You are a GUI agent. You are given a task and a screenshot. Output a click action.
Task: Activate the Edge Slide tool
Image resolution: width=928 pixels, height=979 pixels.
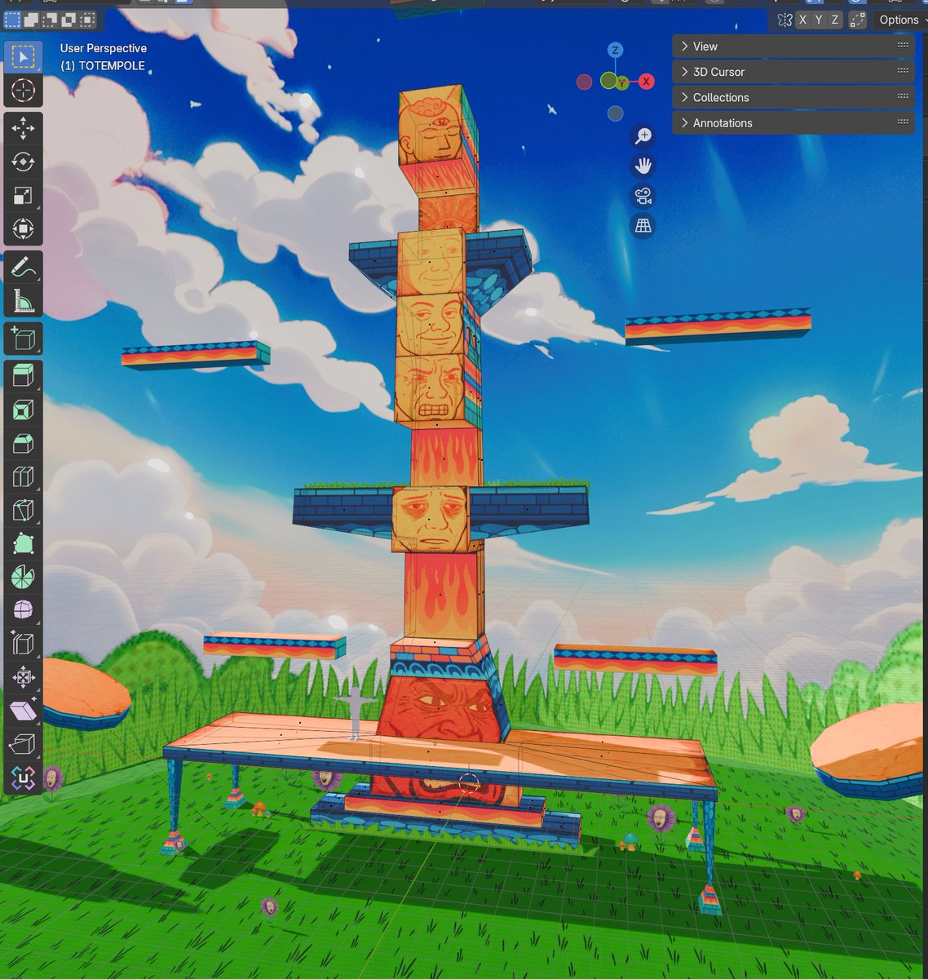[23, 645]
